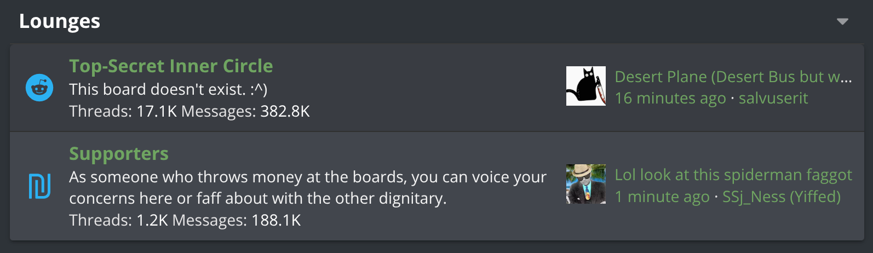View salvuserit's user profile
873x253 pixels.
(773, 98)
